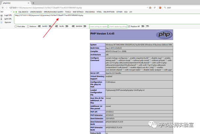
Task: Click the Insert string to replace field
Action: click(99, 26)
